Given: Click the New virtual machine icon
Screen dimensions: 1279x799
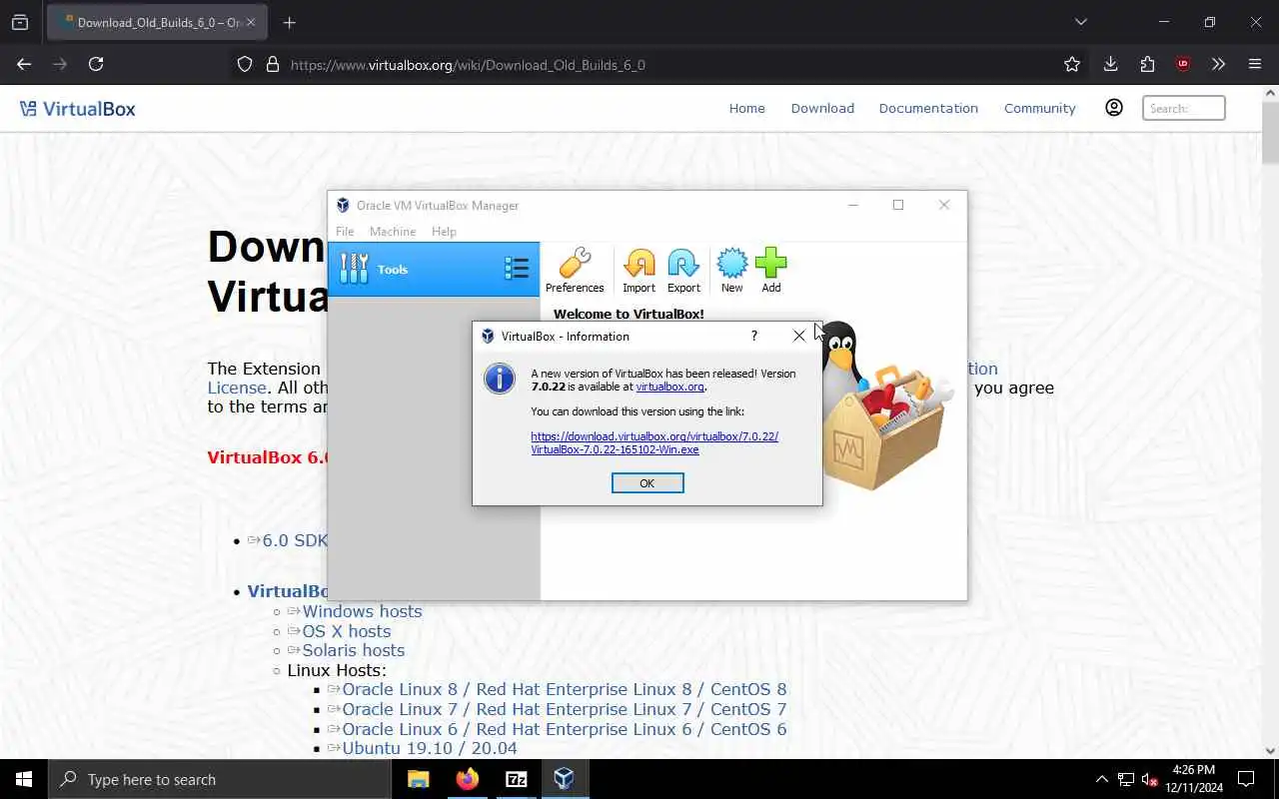Looking at the screenshot, I should [x=732, y=271].
